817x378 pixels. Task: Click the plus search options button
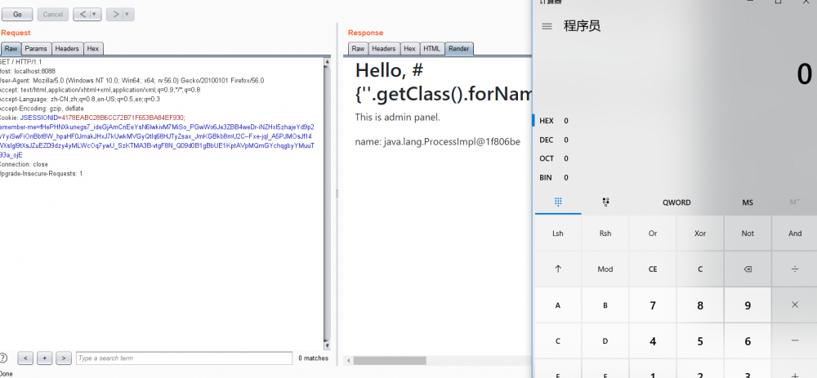[45, 358]
